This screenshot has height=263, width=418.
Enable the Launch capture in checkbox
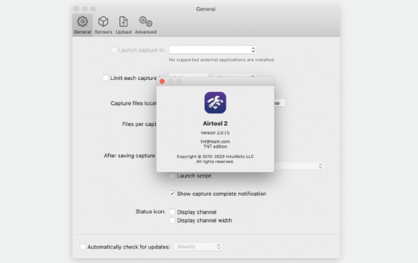[x=114, y=50]
